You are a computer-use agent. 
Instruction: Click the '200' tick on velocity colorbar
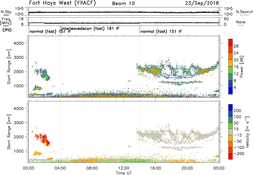238,111
